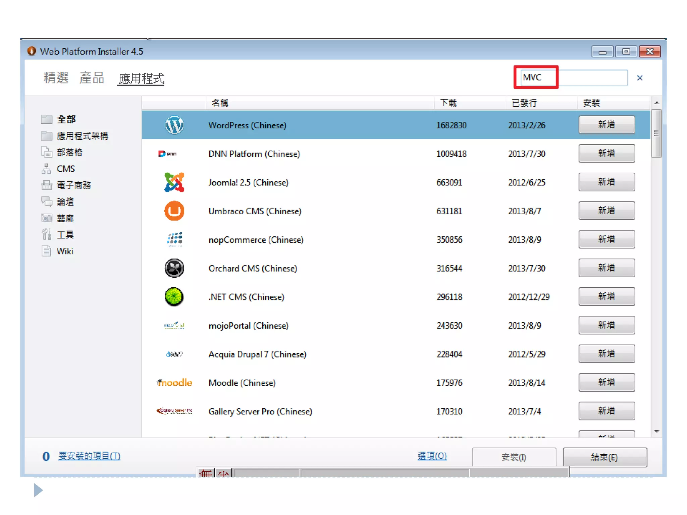Switch to the 產品 tab
The width and height of the screenshot is (687, 515).
tap(92, 78)
